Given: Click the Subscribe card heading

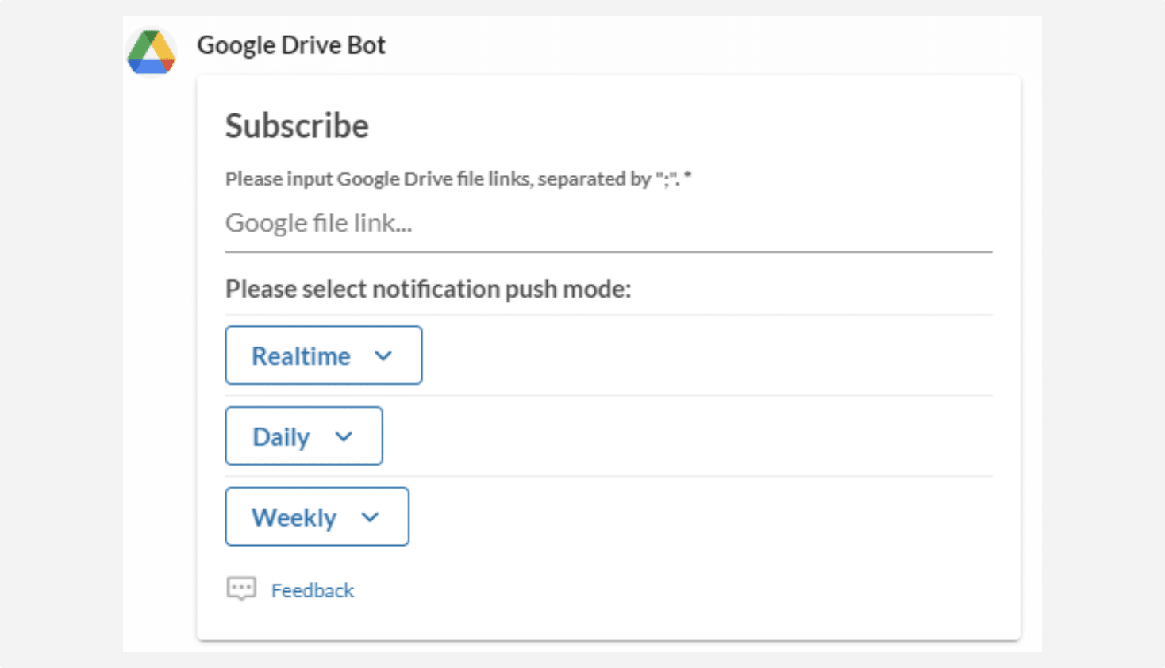Looking at the screenshot, I should click(297, 126).
